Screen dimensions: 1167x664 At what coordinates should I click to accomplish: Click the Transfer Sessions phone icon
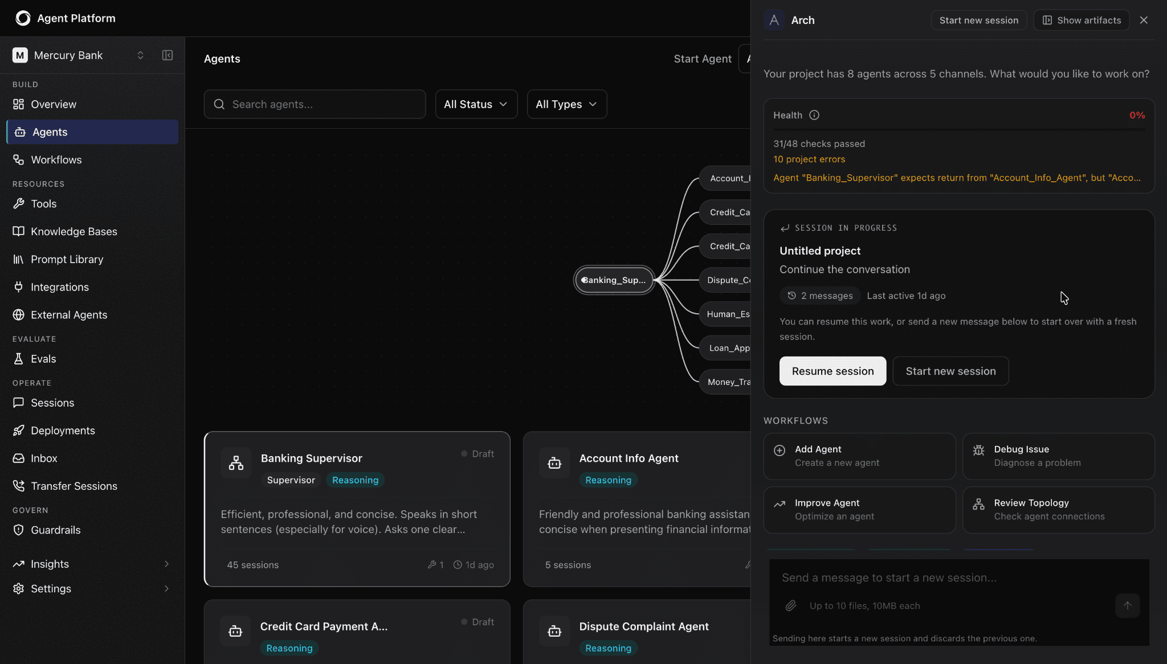click(x=19, y=486)
